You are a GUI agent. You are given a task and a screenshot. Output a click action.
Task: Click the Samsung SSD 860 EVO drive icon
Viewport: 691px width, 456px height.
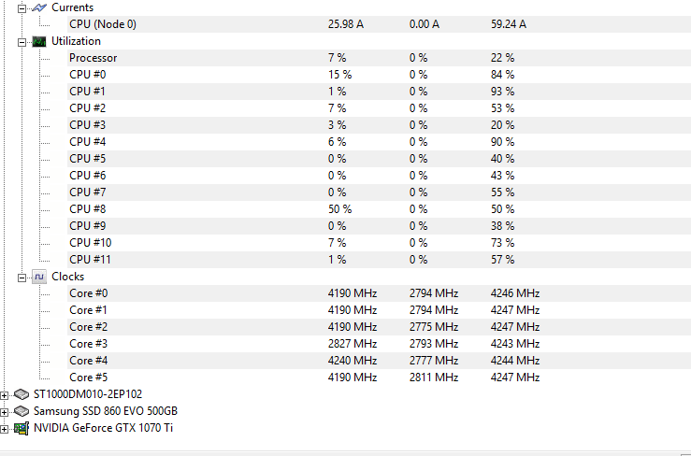(x=22, y=411)
